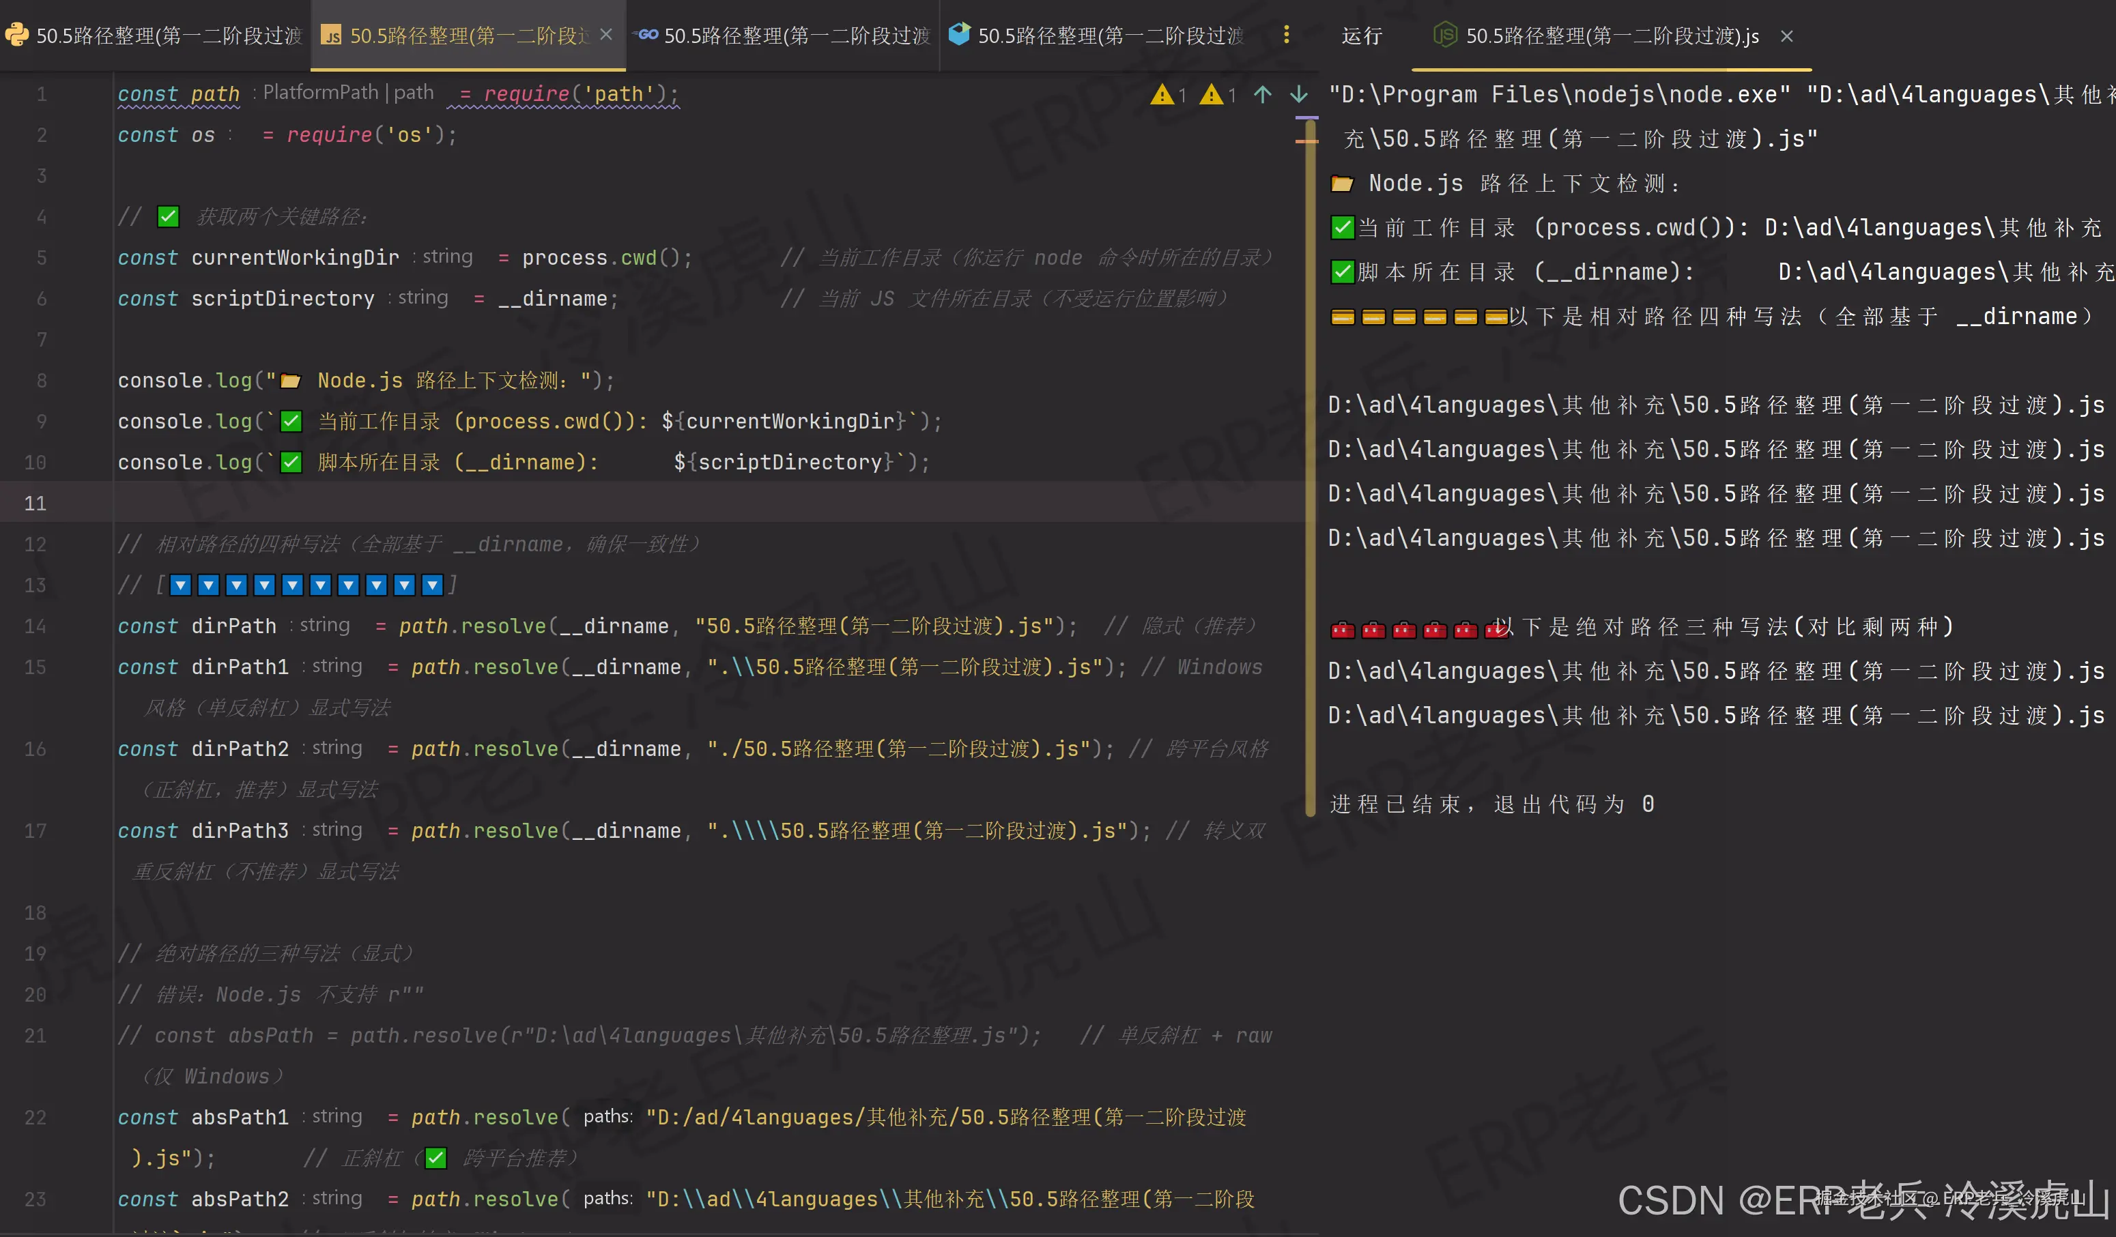Screen dimensions: 2116x1237
Task: Click green checkmark before 脚本所在目录 in console
Action: pos(1342,272)
